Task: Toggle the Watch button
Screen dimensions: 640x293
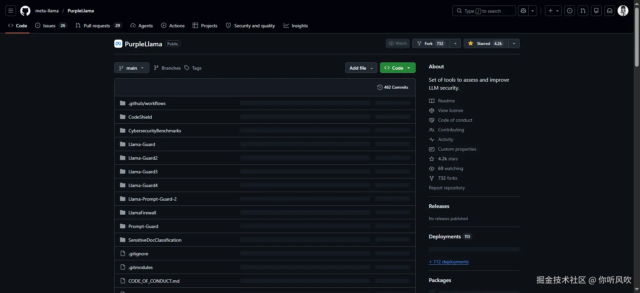Action: (x=398, y=43)
